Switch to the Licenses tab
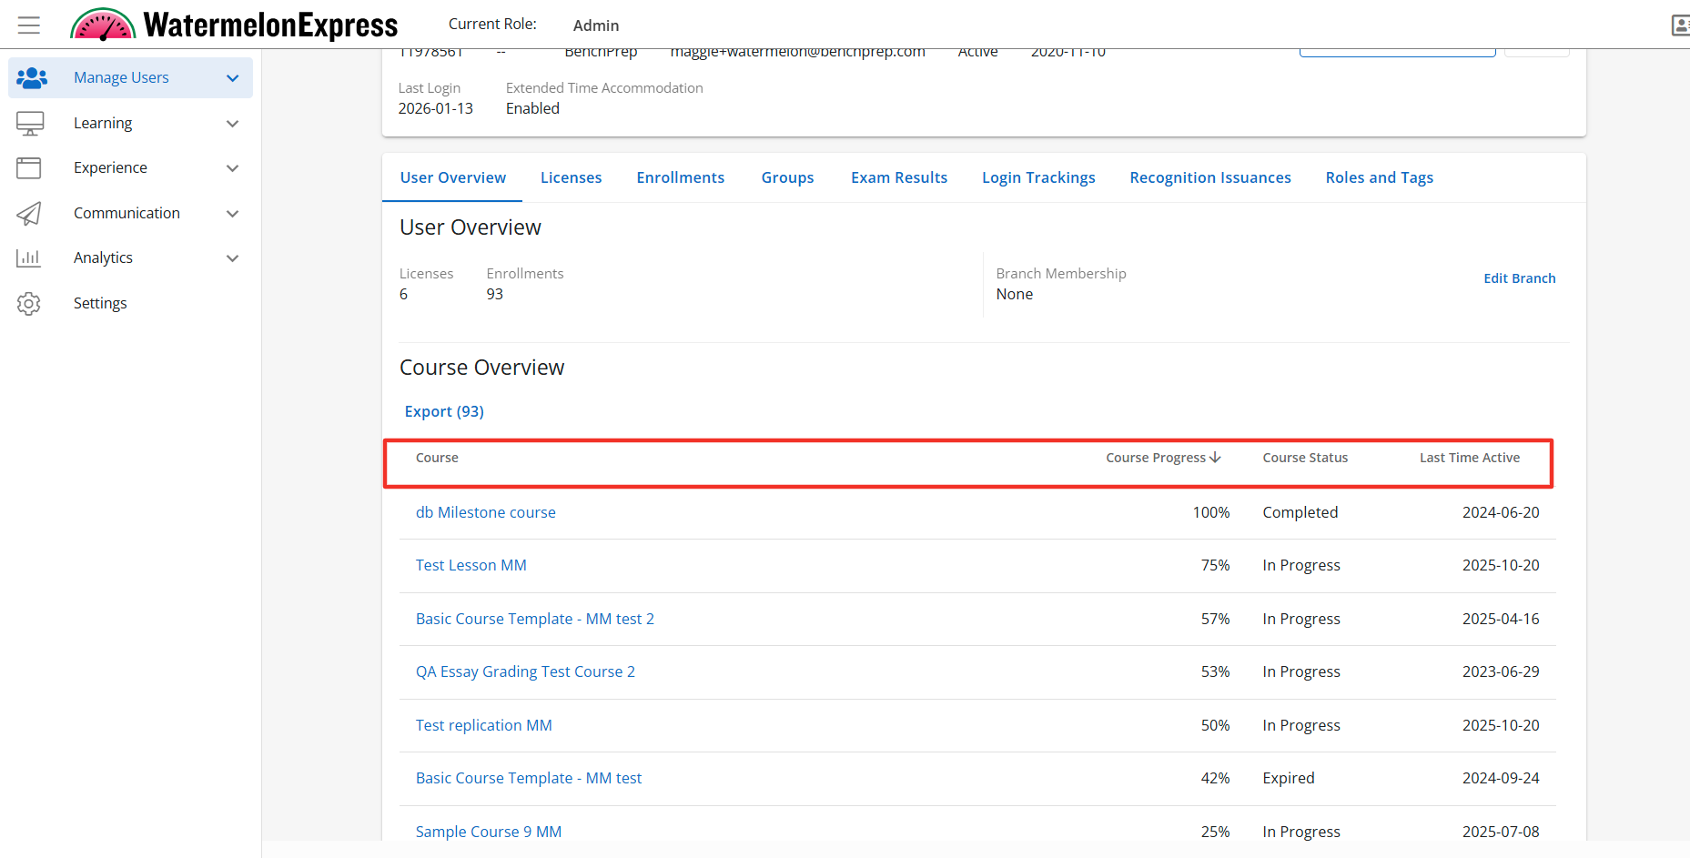This screenshot has width=1690, height=858. point(571,177)
